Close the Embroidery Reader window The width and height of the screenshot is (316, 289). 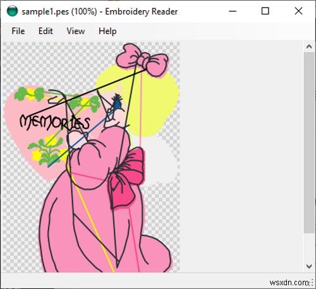point(298,11)
